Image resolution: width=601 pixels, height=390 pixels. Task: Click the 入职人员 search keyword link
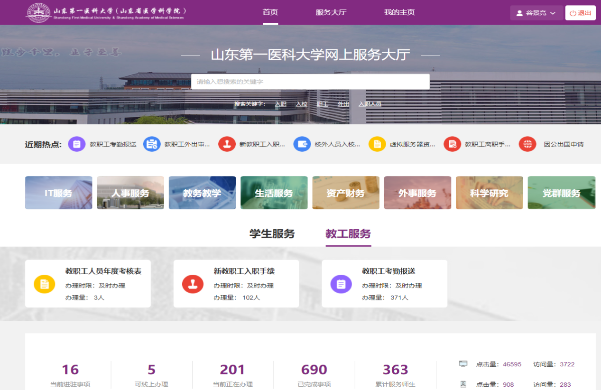click(x=370, y=104)
